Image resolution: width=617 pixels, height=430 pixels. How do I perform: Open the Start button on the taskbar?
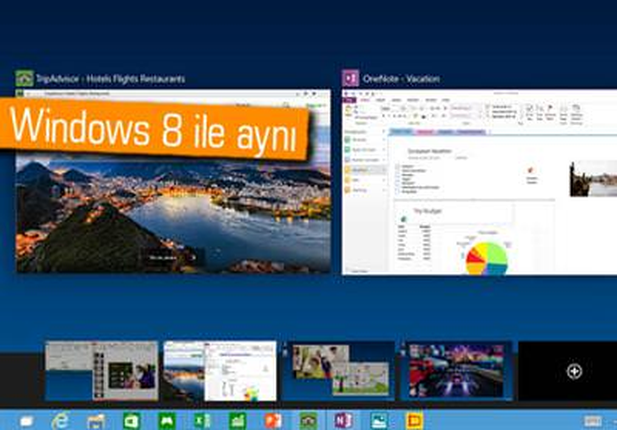26,421
